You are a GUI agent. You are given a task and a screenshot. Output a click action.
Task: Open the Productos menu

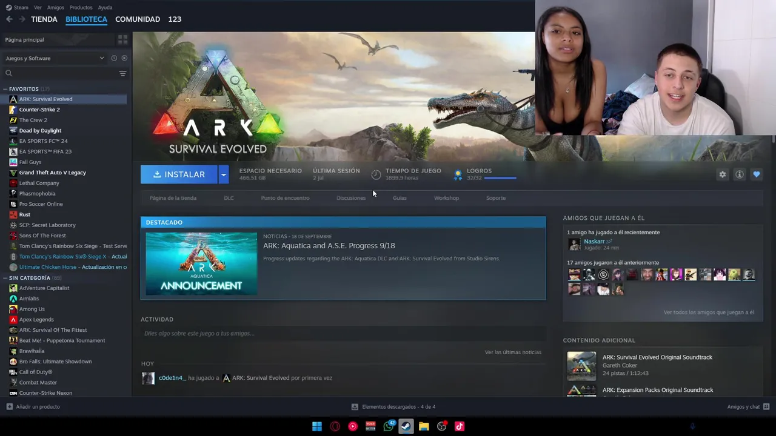[81, 7]
